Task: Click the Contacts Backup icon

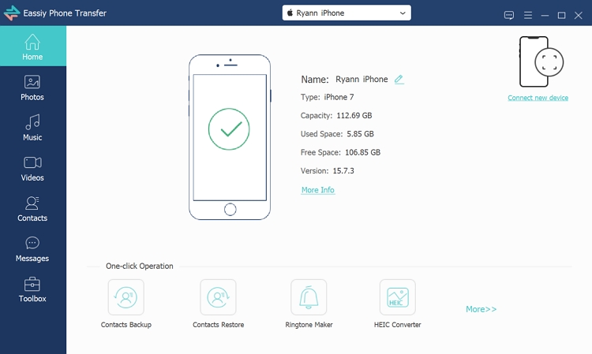Action: (x=126, y=297)
